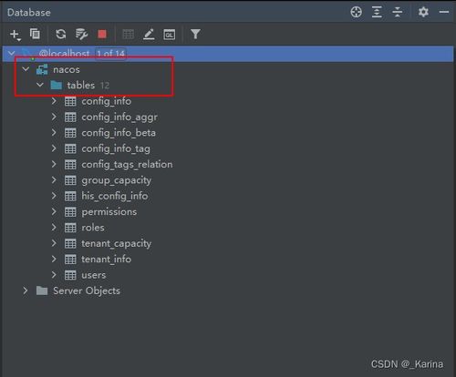
Task: Select the permissions table
Action: point(109,211)
